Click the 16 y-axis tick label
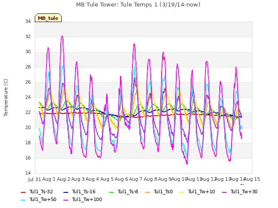The width and height of the screenshot is (278, 208). coord(28,158)
